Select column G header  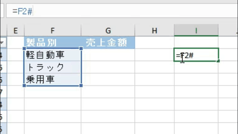pos(108,31)
